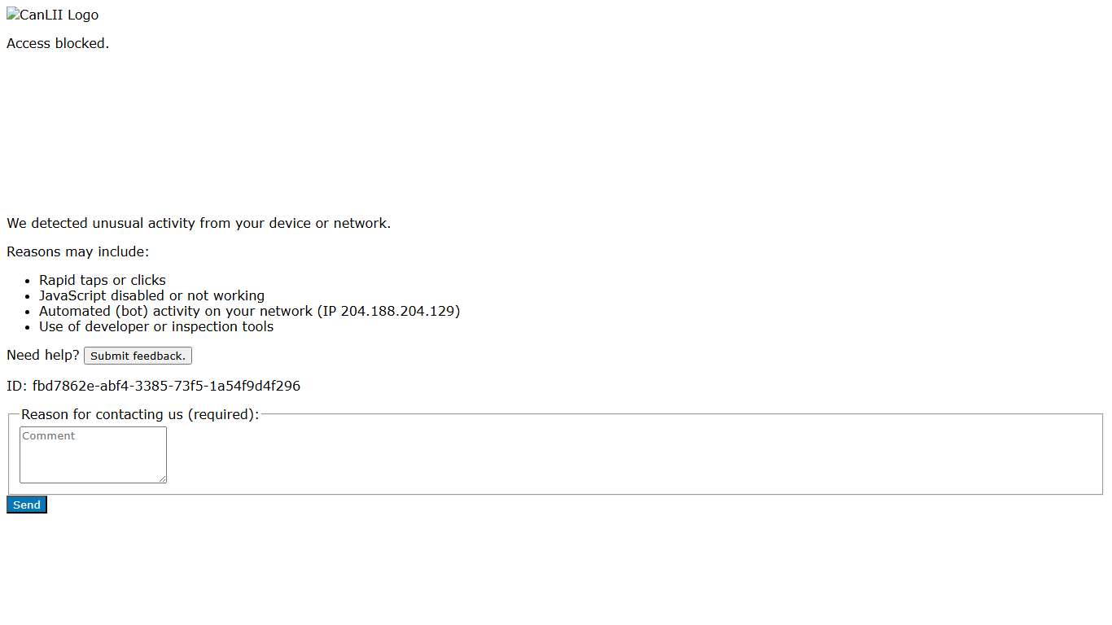
Task: Select the "JavaScript disabled or not working" item
Action: coord(151,296)
